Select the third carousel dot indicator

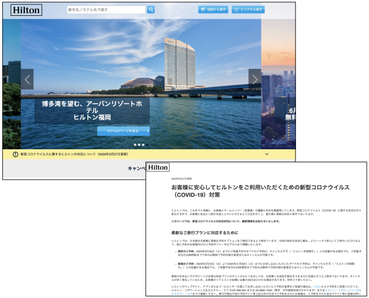click(143, 145)
